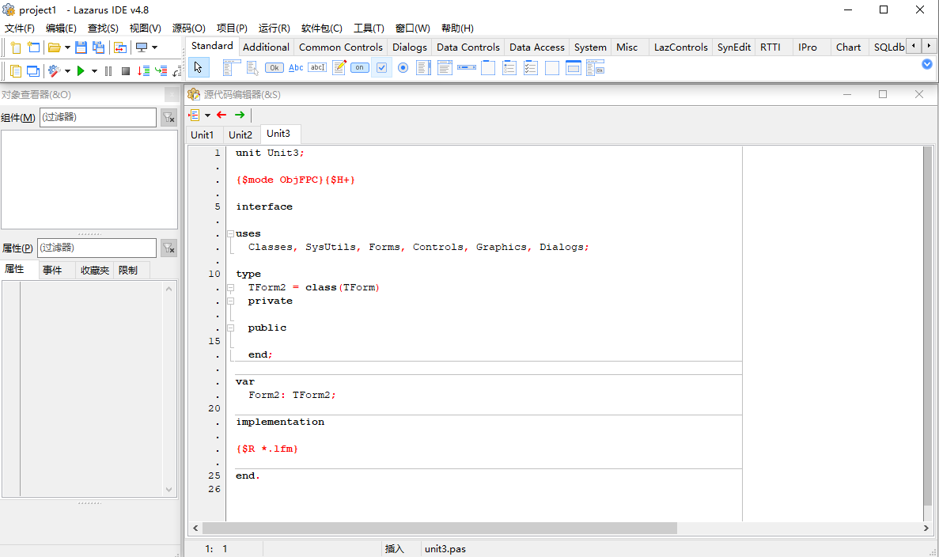This screenshot has height=557, width=939.
Task: Pick the TMemo component with pencil
Action: pos(339,68)
